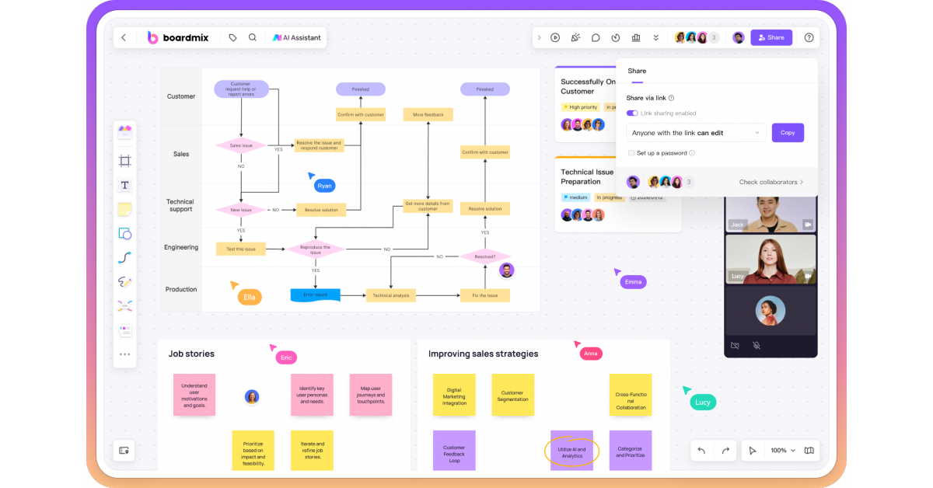The image size is (933, 488).
Task: Expand more tools with double chevron
Action: (655, 37)
